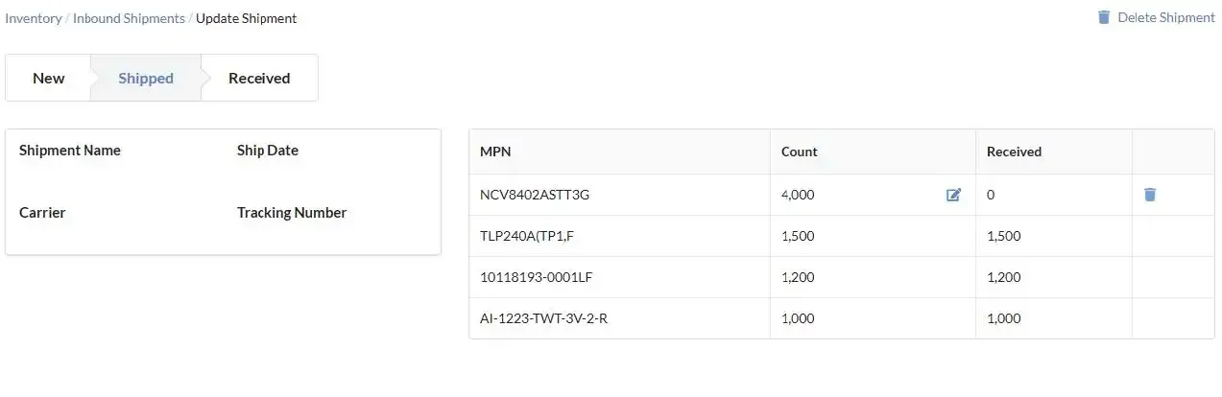Image resolution: width=1222 pixels, height=397 pixels.
Task: Select the TLP240A(TP1,F part row
Action: pyautogui.click(x=531, y=236)
